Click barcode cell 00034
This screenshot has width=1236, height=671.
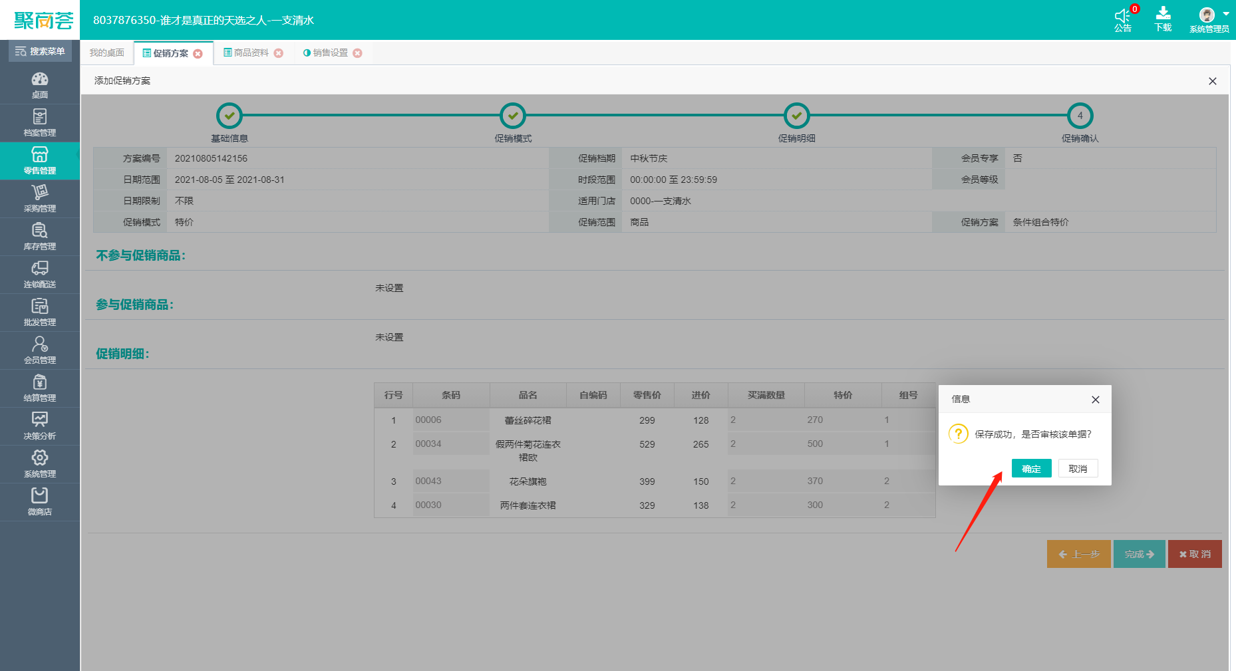[451, 444]
